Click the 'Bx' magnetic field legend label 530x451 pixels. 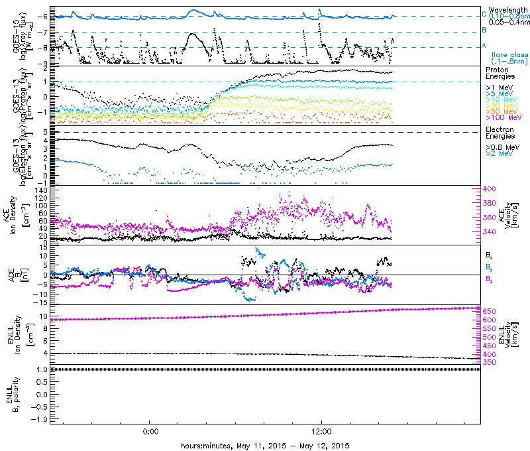[x=489, y=255]
